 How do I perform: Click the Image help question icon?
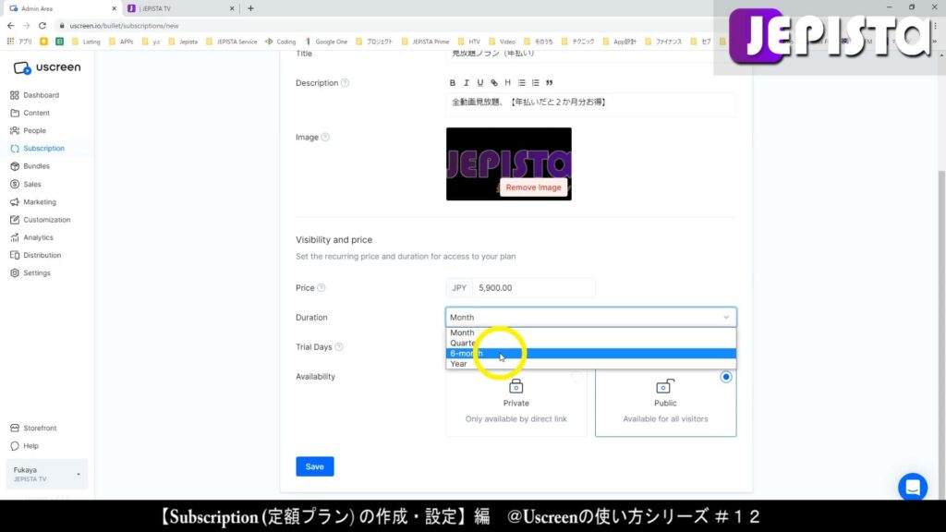[325, 137]
